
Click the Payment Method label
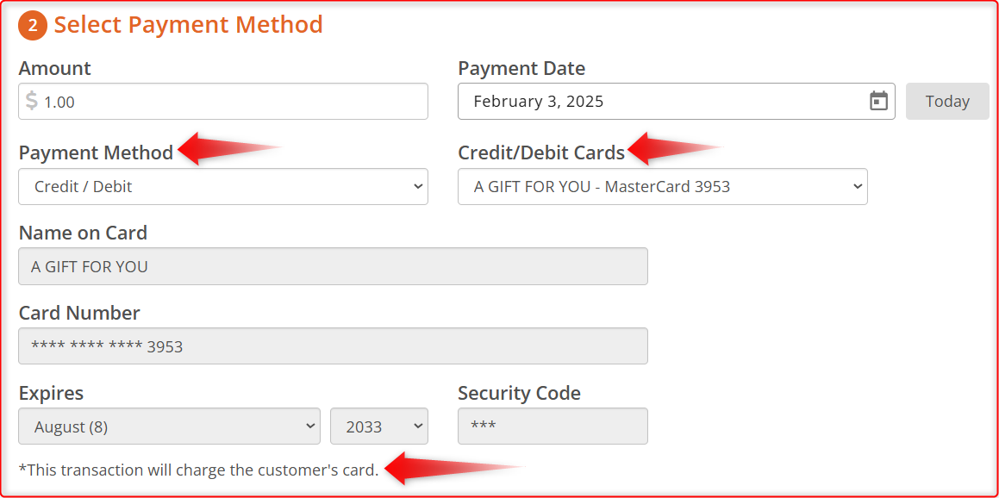[x=97, y=153]
